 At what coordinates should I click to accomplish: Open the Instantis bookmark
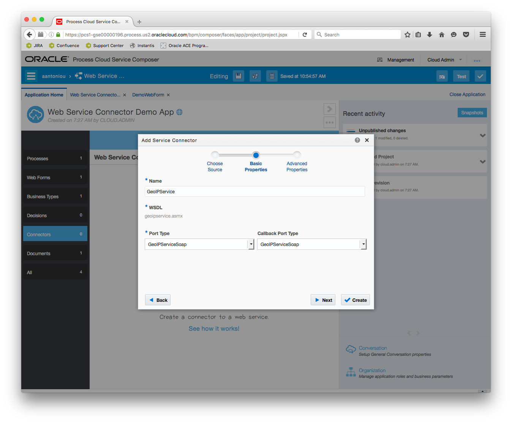pos(142,46)
